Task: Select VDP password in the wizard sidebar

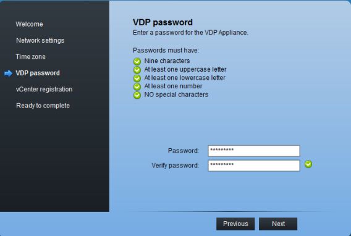Action: pyautogui.click(x=38, y=73)
